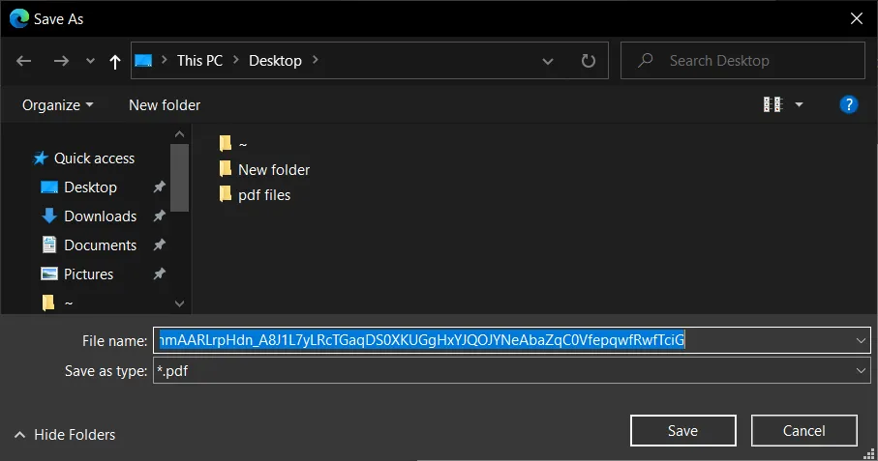Screen dimensions: 878x461
Task: Expand the view options dropdown arrow
Action: pyautogui.click(x=799, y=104)
